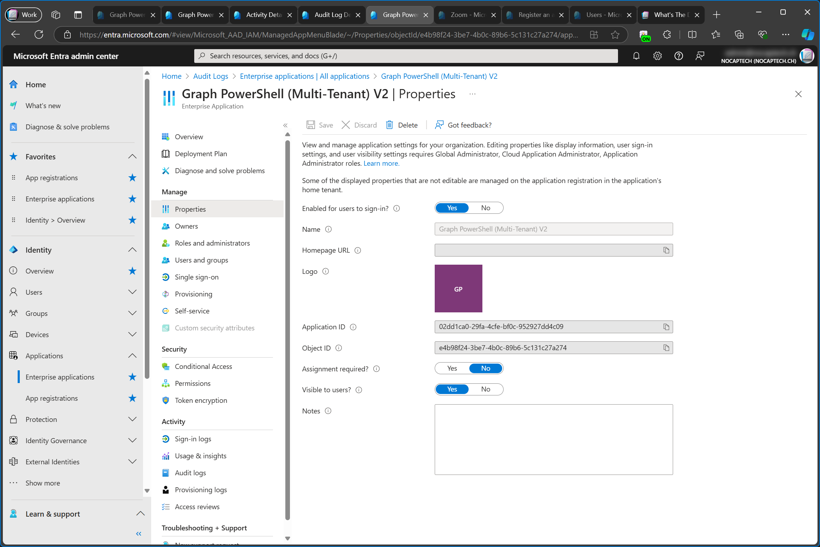Open the help question mark icon
This screenshot has width=820, height=547.
[x=678, y=56]
